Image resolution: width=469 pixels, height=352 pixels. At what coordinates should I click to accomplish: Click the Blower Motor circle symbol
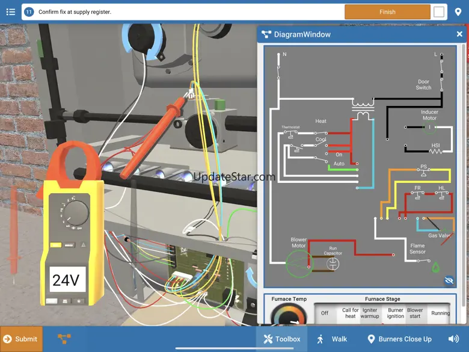point(298,264)
